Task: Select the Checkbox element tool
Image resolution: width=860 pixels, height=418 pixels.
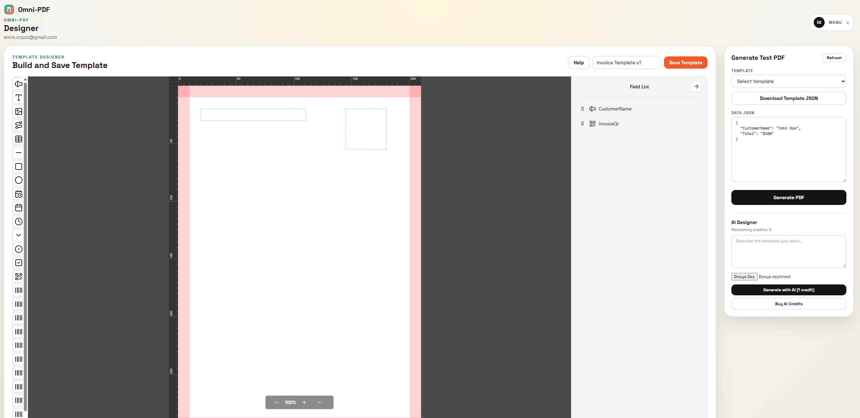Action: pyautogui.click(x=18, y=262)
